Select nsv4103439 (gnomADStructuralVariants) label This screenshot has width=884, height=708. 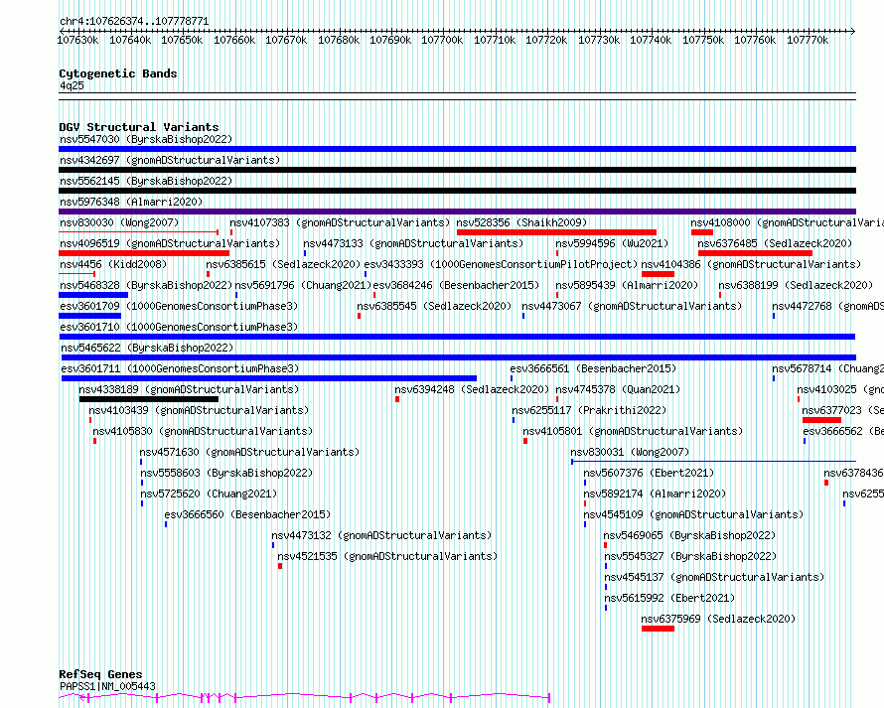coord(199,410)
